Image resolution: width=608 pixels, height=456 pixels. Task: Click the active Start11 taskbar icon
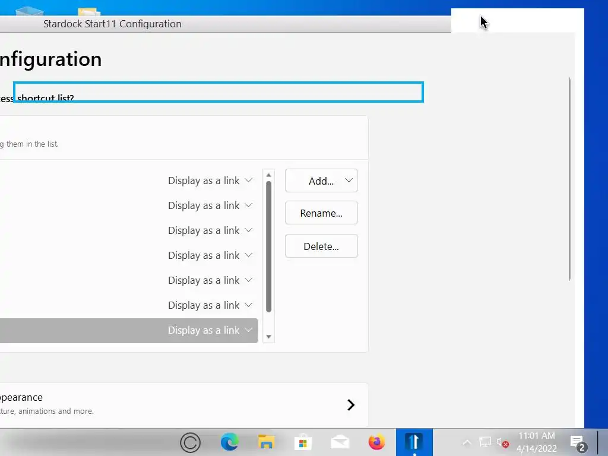point(414,442)
